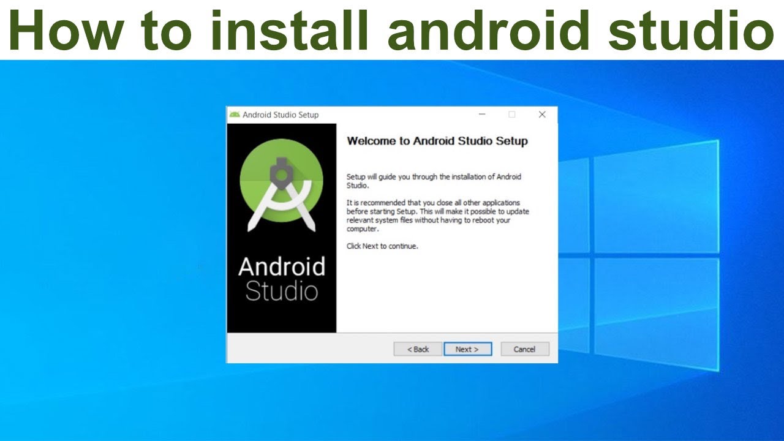Viewport: 784px width, 441px height.
Task: Click the Android icon in setup title bar
Action: pyautogui.click(x=235, y=115)
